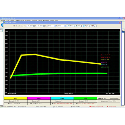Screen dimensions: 125x125
Task: Click the green AIN4 curve on graph
Action: (x=58, y=73)
